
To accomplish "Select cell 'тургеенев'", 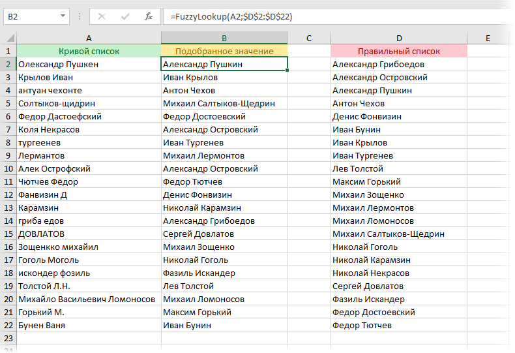I will [x=89, y=143].
